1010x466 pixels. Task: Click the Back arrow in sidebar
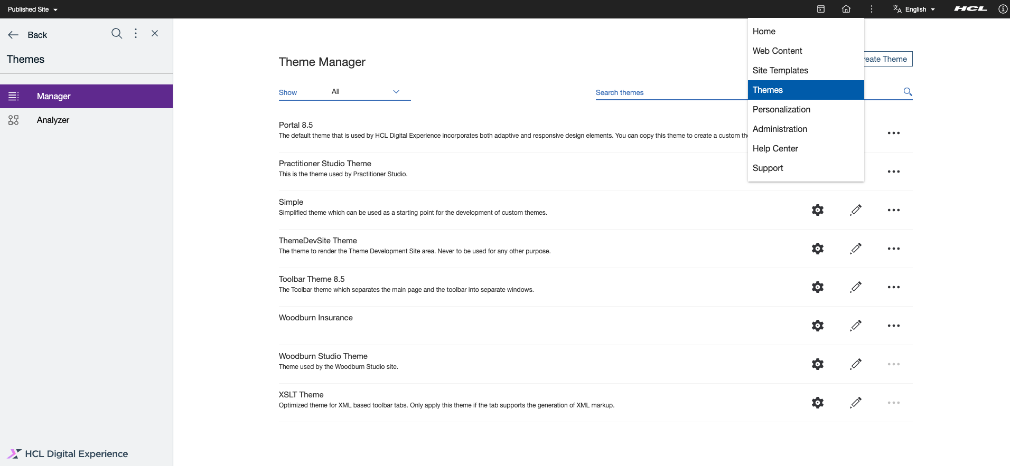click(x=13, y=35)
